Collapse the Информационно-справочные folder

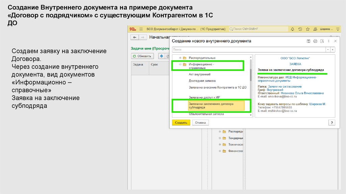click(x=180, y=64)
